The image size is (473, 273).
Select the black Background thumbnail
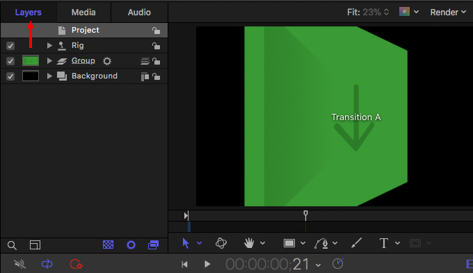(x=31, y=76)
